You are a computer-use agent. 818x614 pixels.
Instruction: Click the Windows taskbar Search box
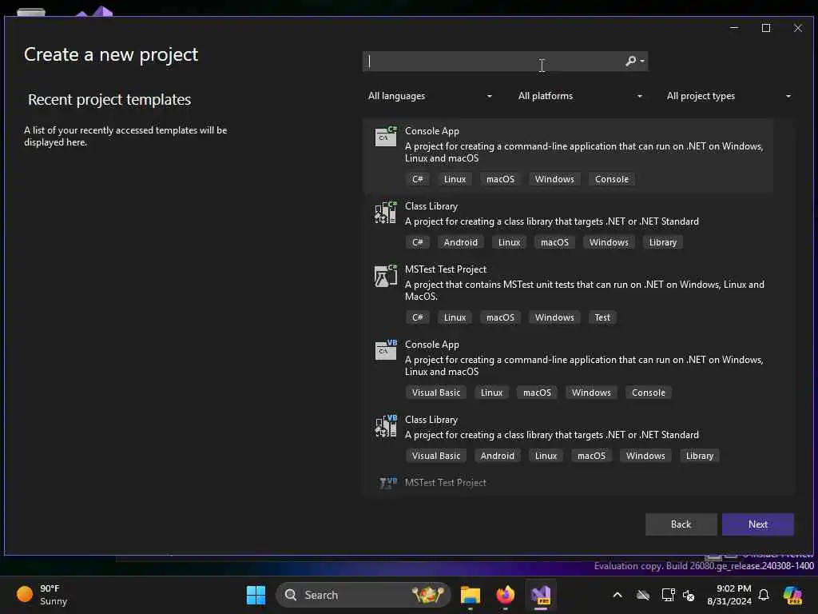tap(363, 595)
